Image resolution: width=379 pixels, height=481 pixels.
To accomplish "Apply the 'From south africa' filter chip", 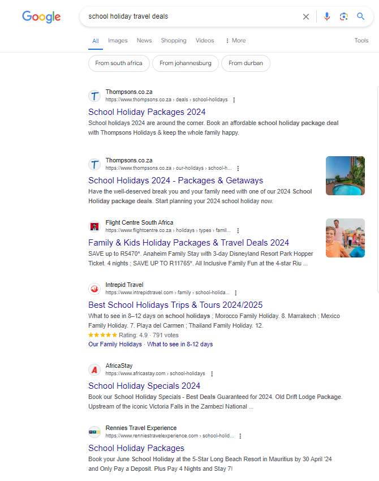I will pyautogui.click(x=119, y=63).
